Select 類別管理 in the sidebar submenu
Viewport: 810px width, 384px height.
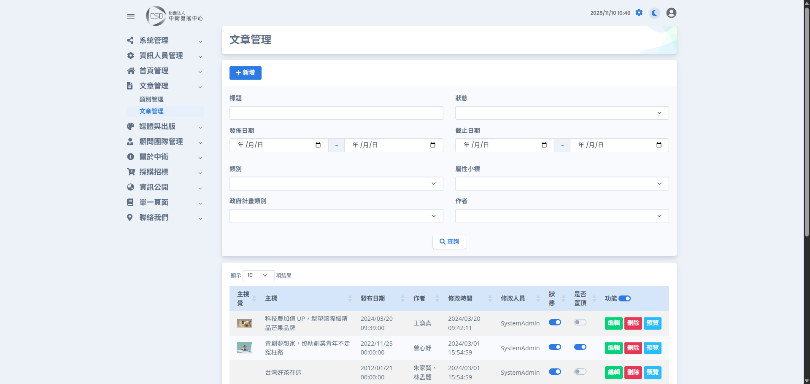[151, 99]
